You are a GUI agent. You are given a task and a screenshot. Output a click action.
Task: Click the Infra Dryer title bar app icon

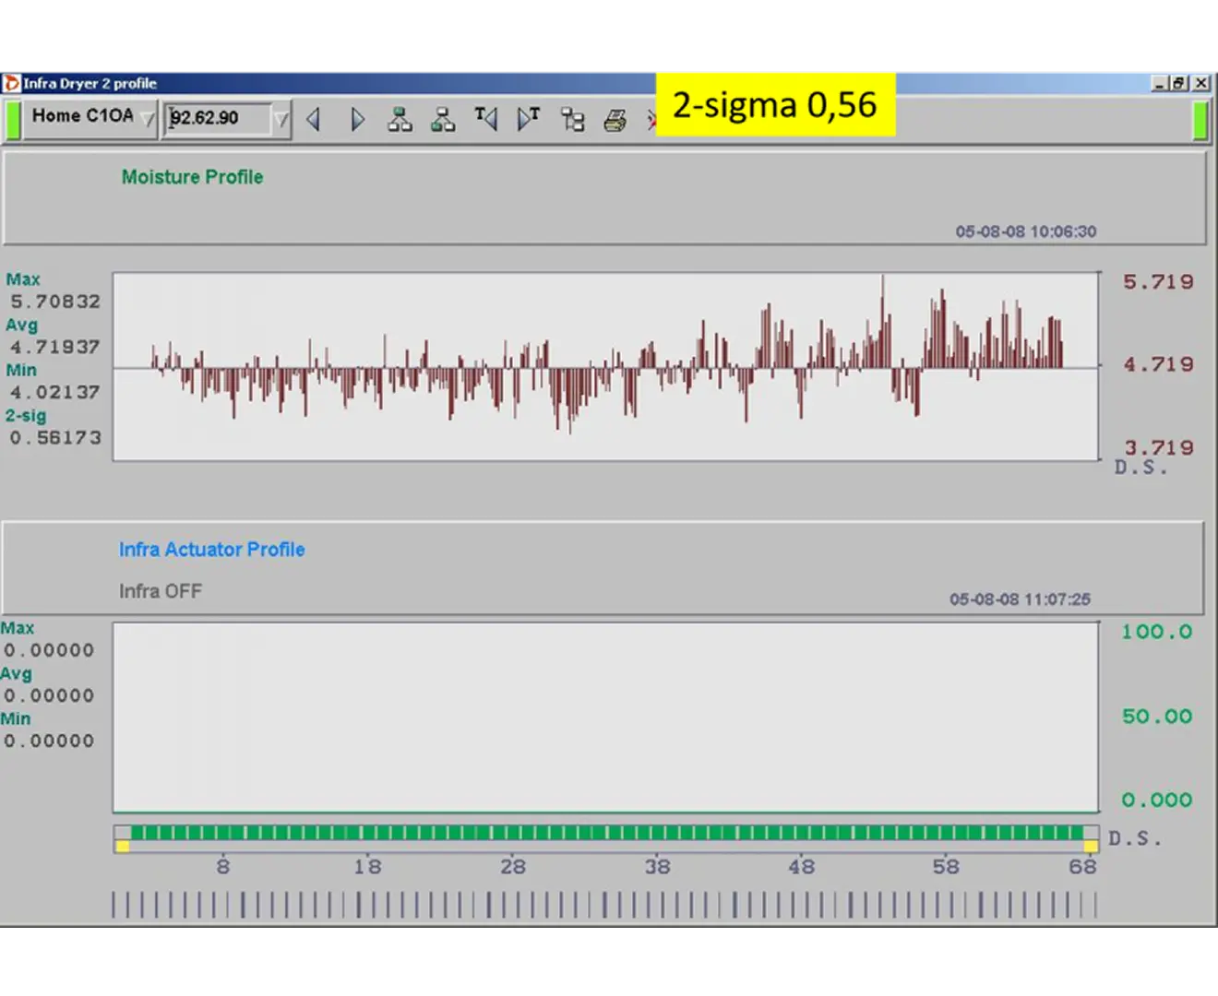(x=12, y=83)
